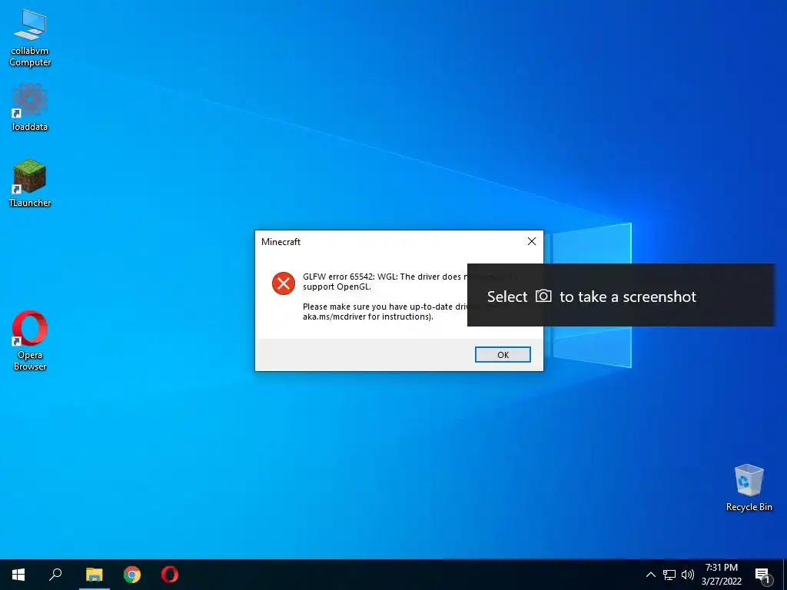The height and width of the screenshot is (590, 787).
Task: Open the clock showing 7:31 PM
Action: pyautogui.click(x=721, y=575)
